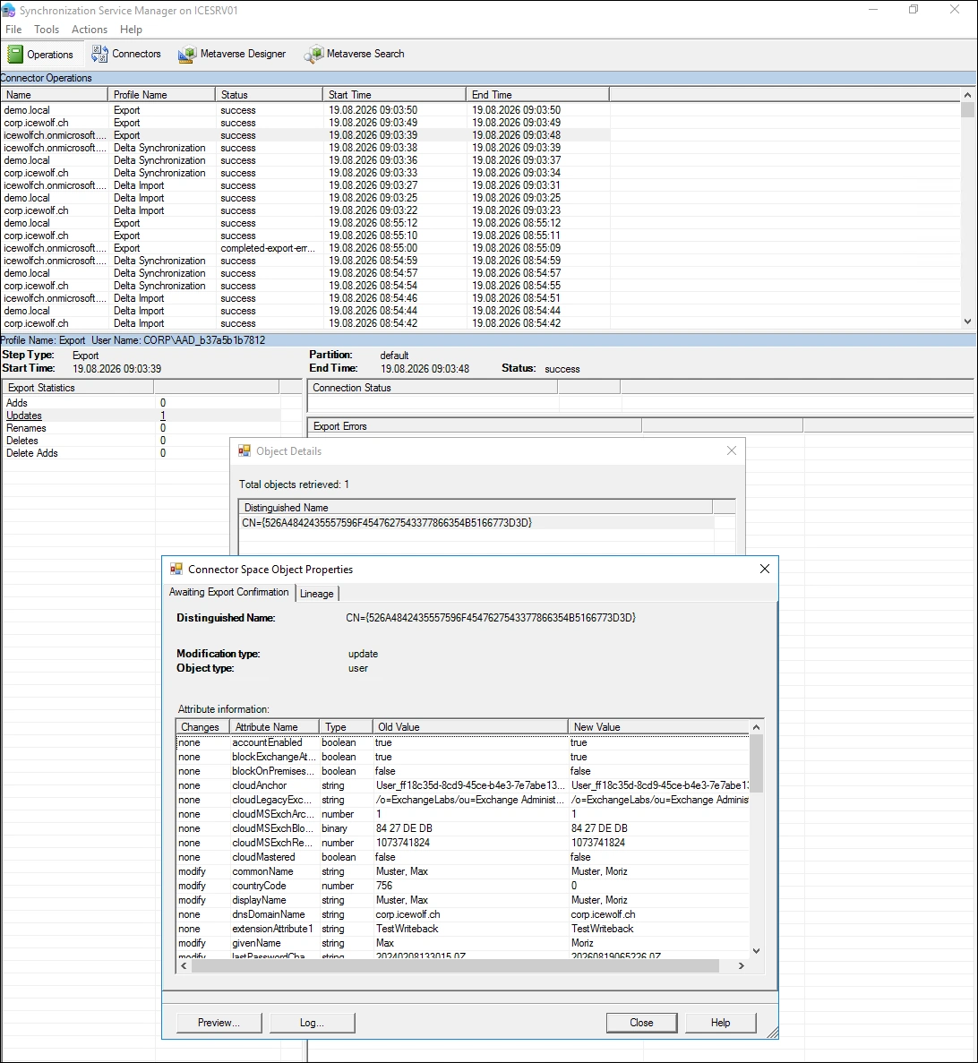This screenshot has height=1063, width=978.
Task: Open the Connectors view icon
Action: (x=99, y=54)
